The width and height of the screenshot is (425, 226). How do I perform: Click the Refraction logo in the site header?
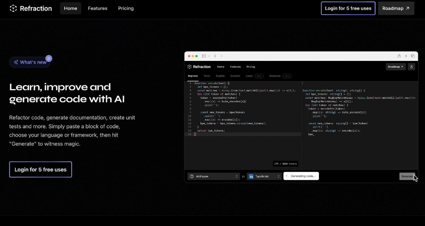tap(31, 8)
